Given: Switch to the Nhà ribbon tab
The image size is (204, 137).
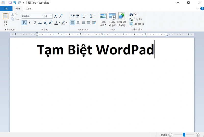Looking at the screenshot, I should [18, 9].
